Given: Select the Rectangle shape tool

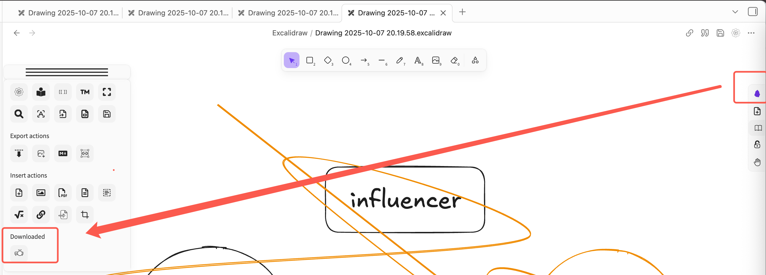Looking at the screenshot, I should pyautogui.click(x=310, y=60).
